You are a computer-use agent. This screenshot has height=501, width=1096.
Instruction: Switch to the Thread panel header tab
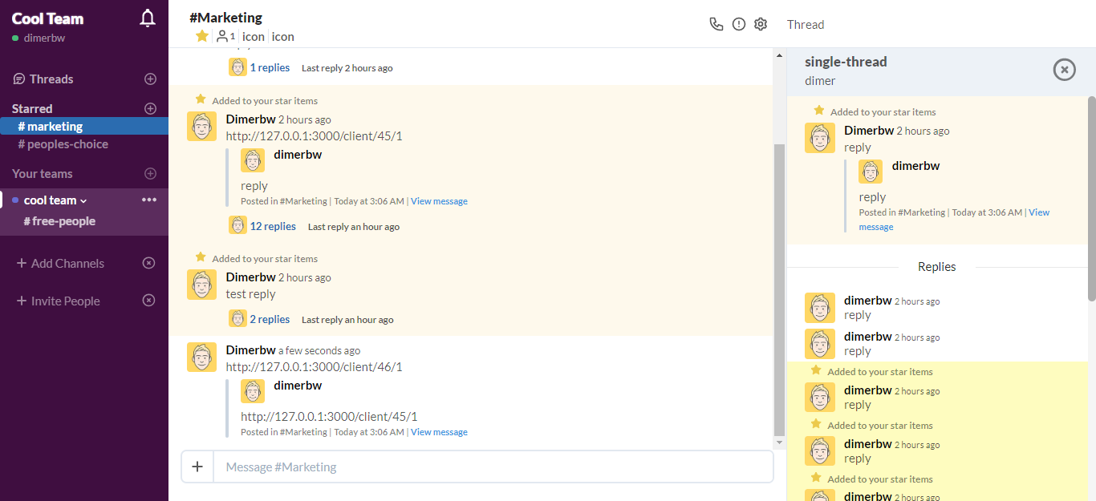(x=805, y=24)
